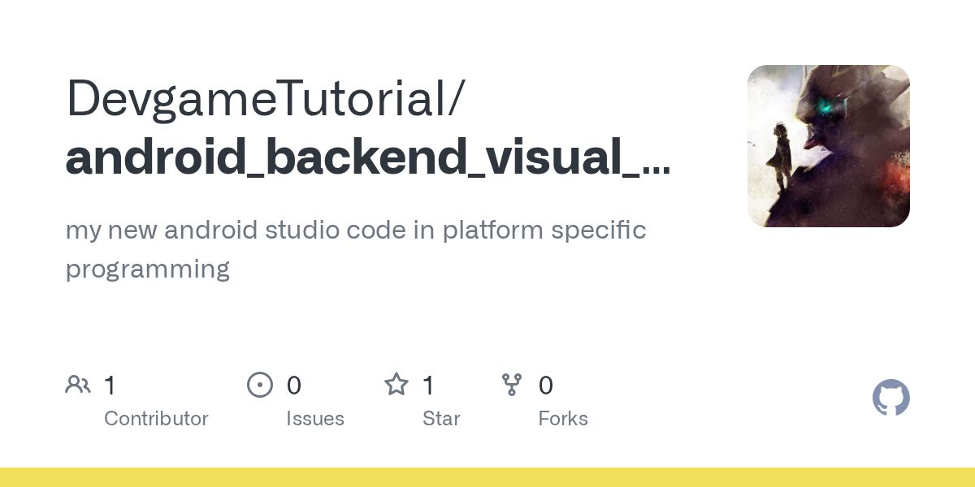975x487 pixels.
Task: Click the 'Issues' label
Action: 315,419
